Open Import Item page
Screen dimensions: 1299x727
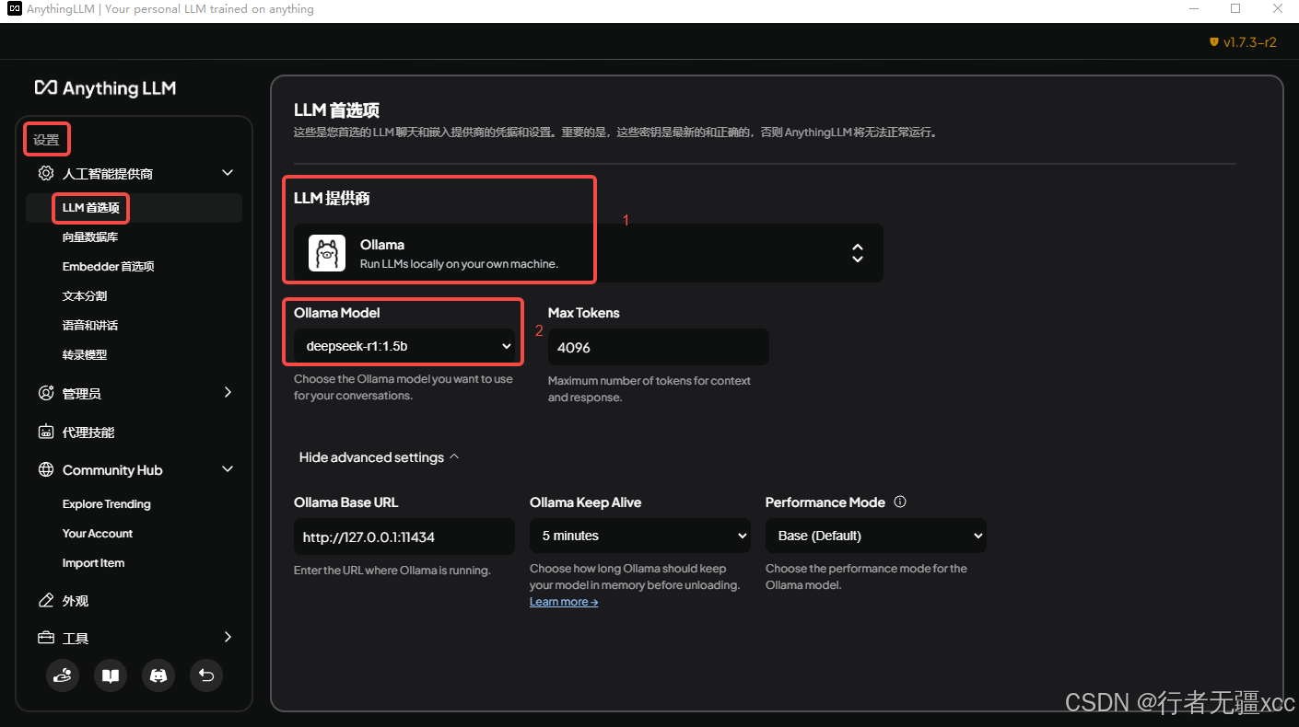coord(93,563)
